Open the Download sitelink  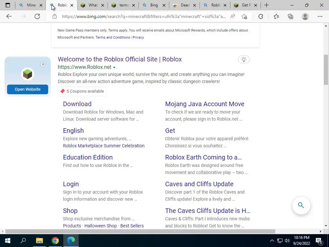tap(77, 104)
